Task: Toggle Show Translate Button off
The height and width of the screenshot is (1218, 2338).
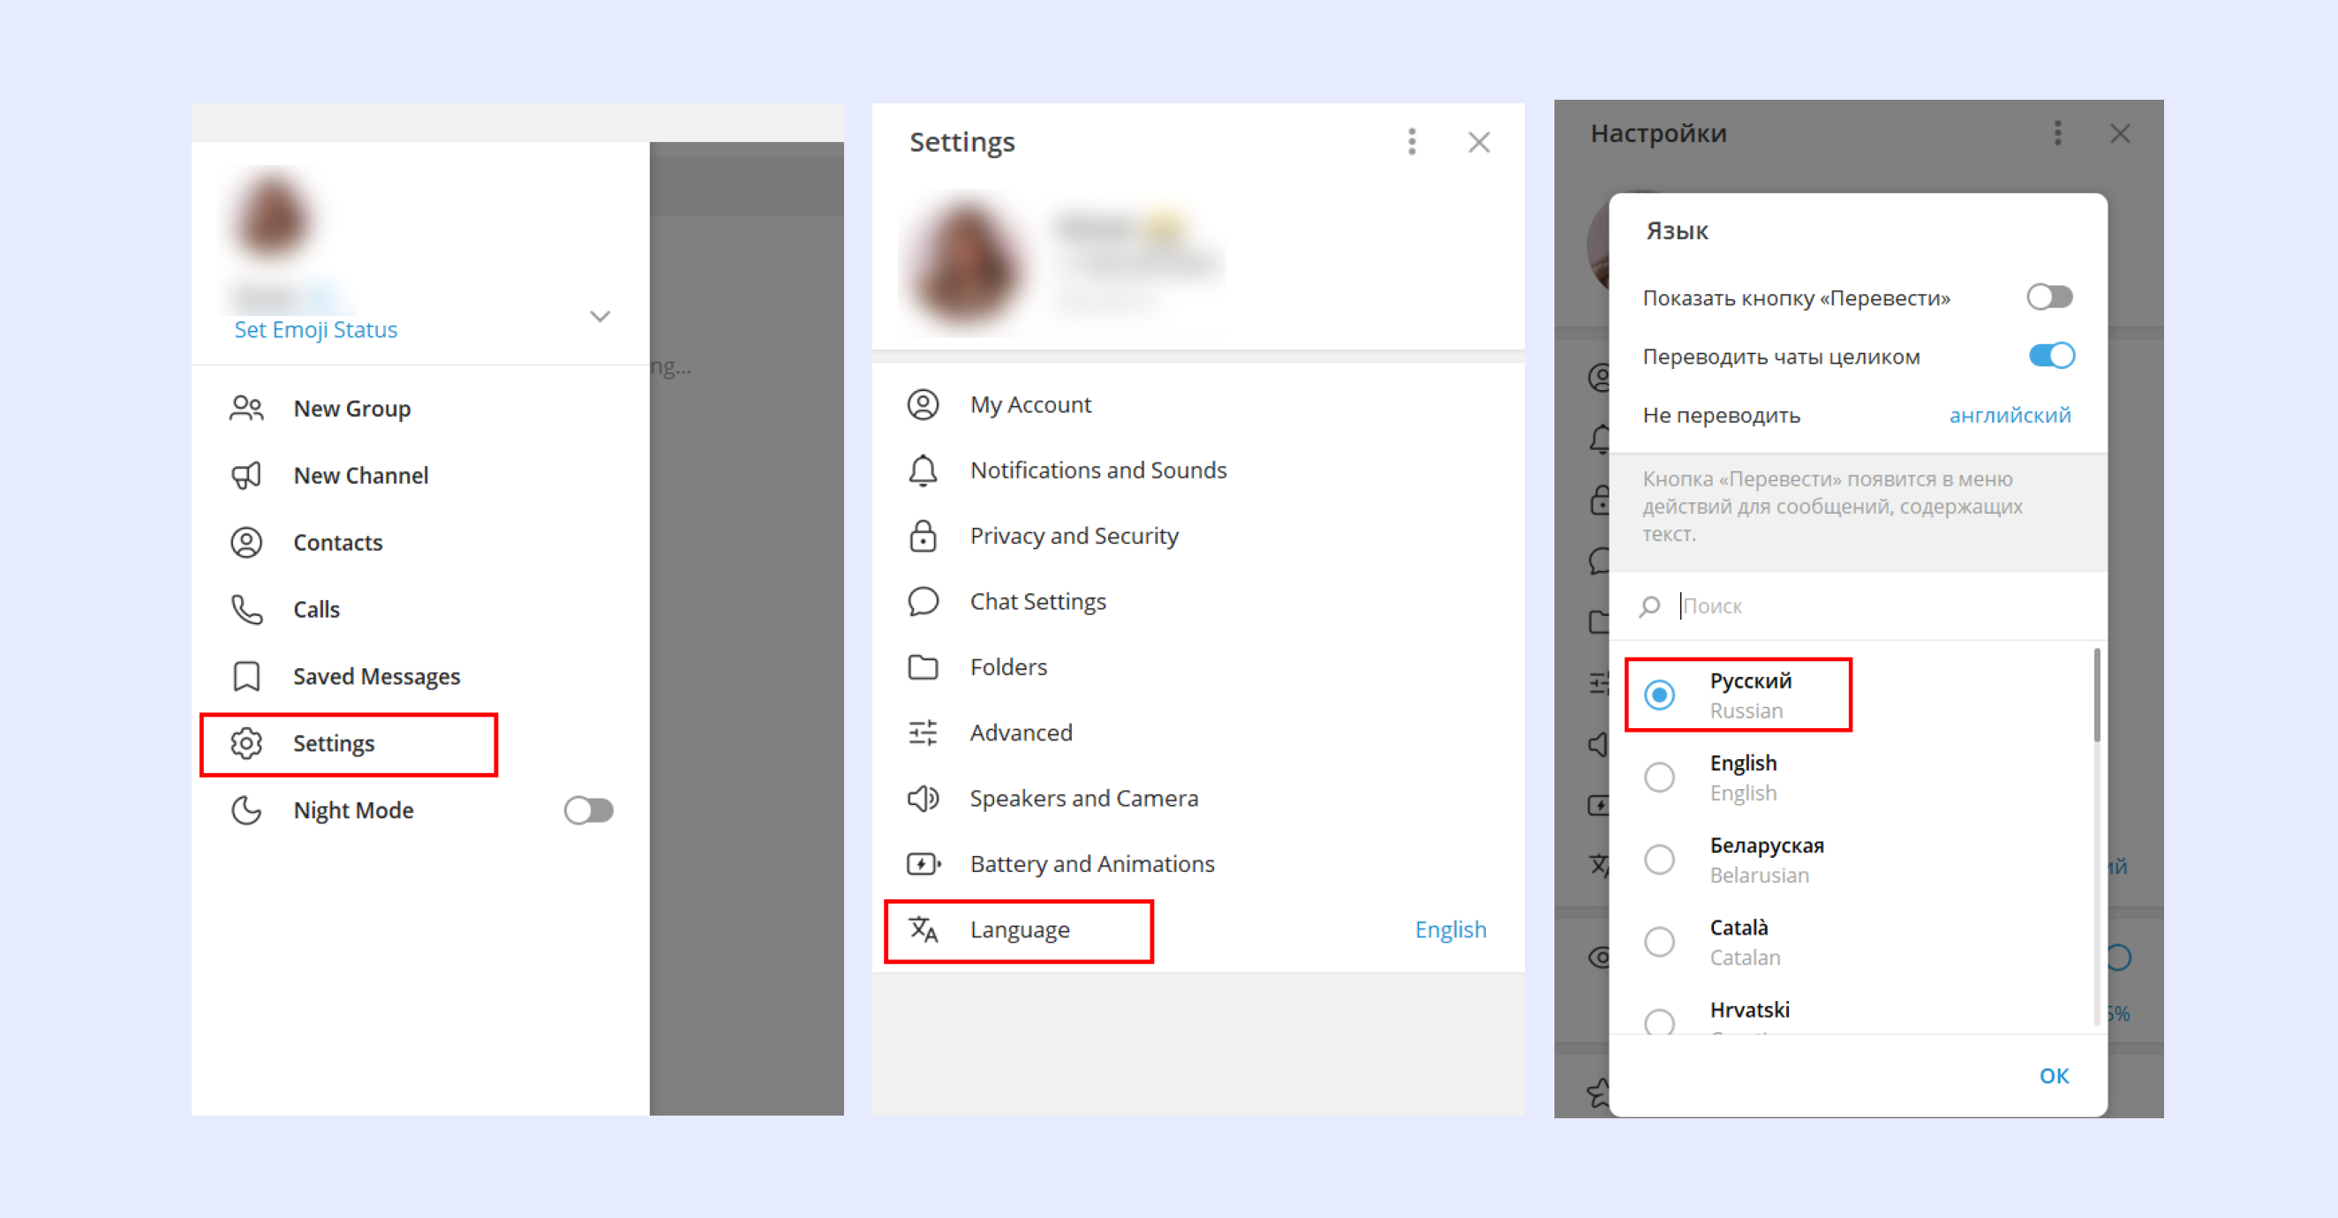Action: 2050,295
